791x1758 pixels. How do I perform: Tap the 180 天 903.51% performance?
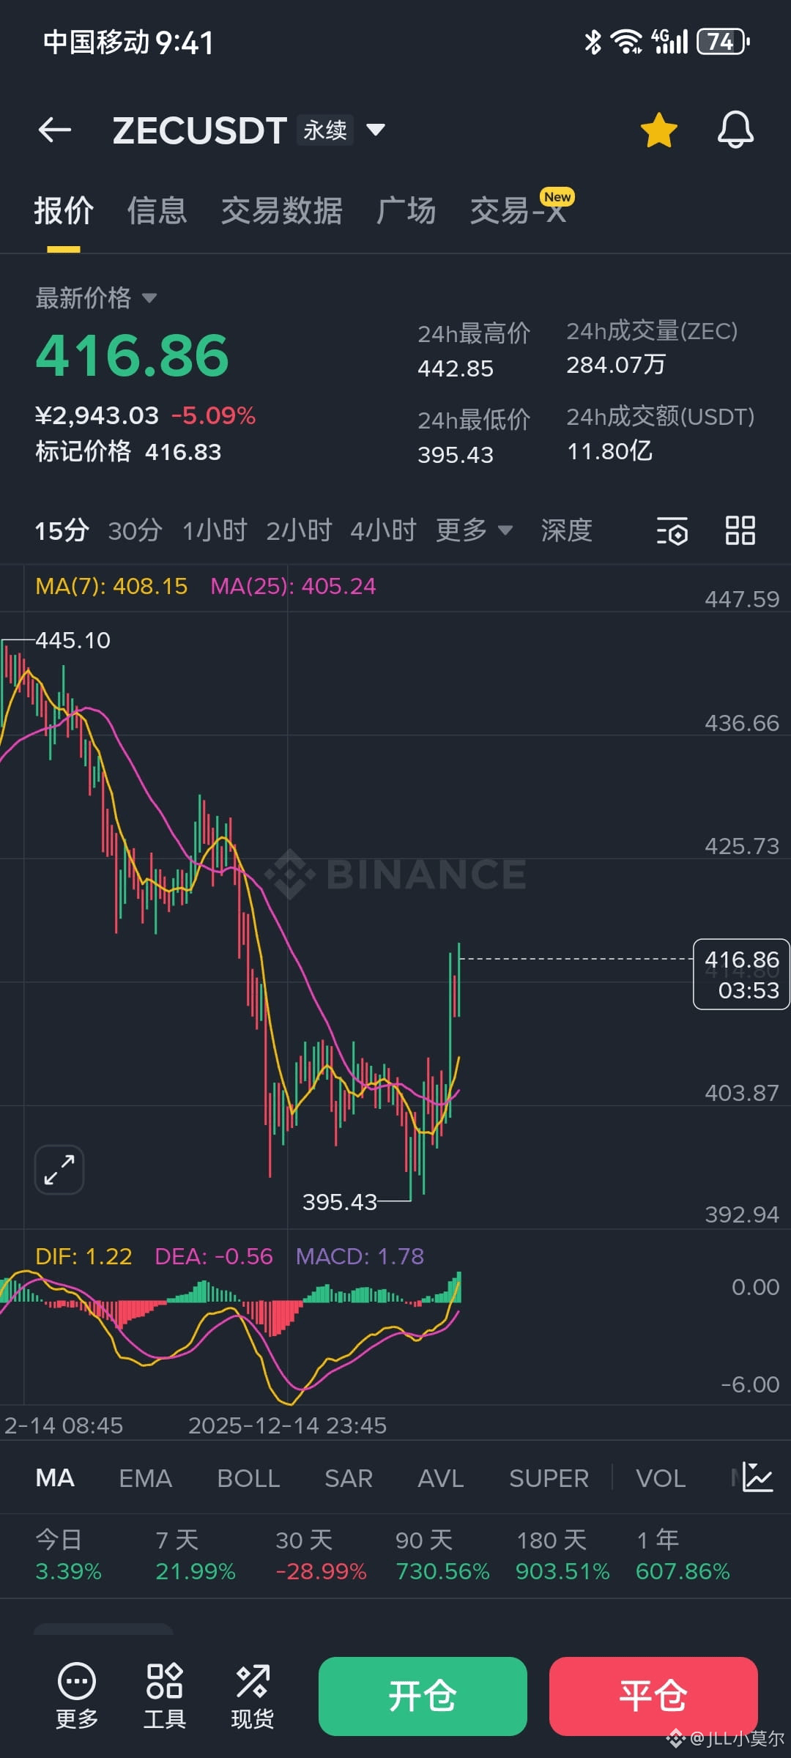[562, 1556]
